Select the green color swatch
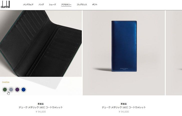Viewport: 182px width, 116px height. pos(5,90)
